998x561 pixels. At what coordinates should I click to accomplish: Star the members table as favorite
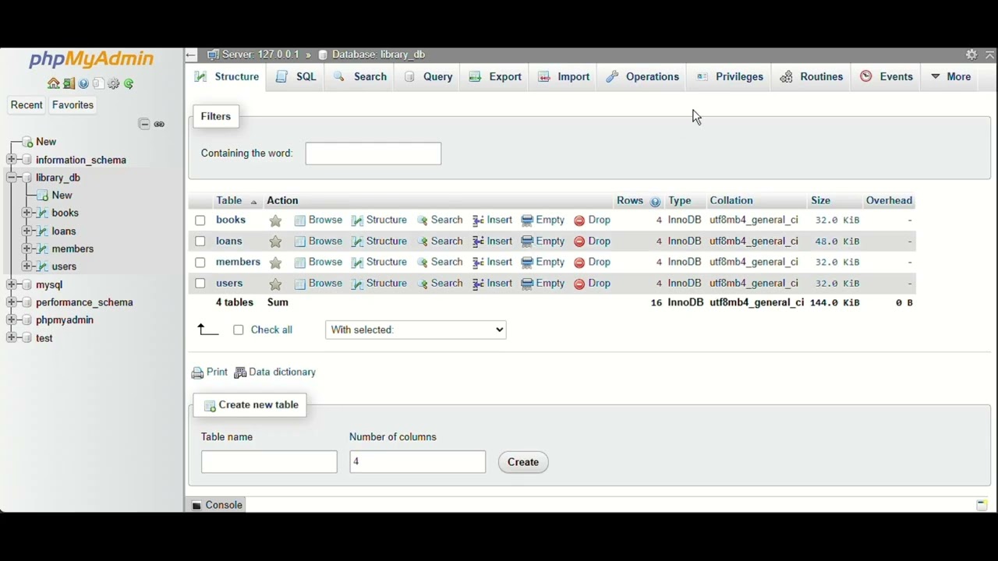pos(275,263)
